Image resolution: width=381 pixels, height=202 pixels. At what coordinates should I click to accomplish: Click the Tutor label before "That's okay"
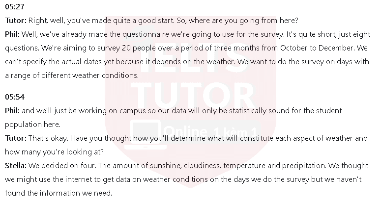pos(15,138)
